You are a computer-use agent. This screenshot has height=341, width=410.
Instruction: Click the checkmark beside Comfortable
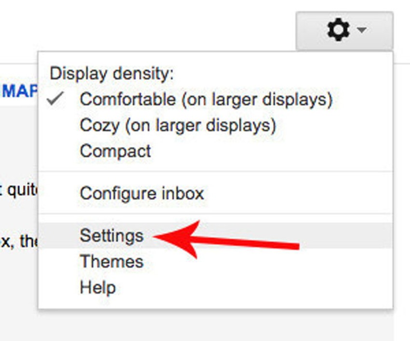point(56,99)
